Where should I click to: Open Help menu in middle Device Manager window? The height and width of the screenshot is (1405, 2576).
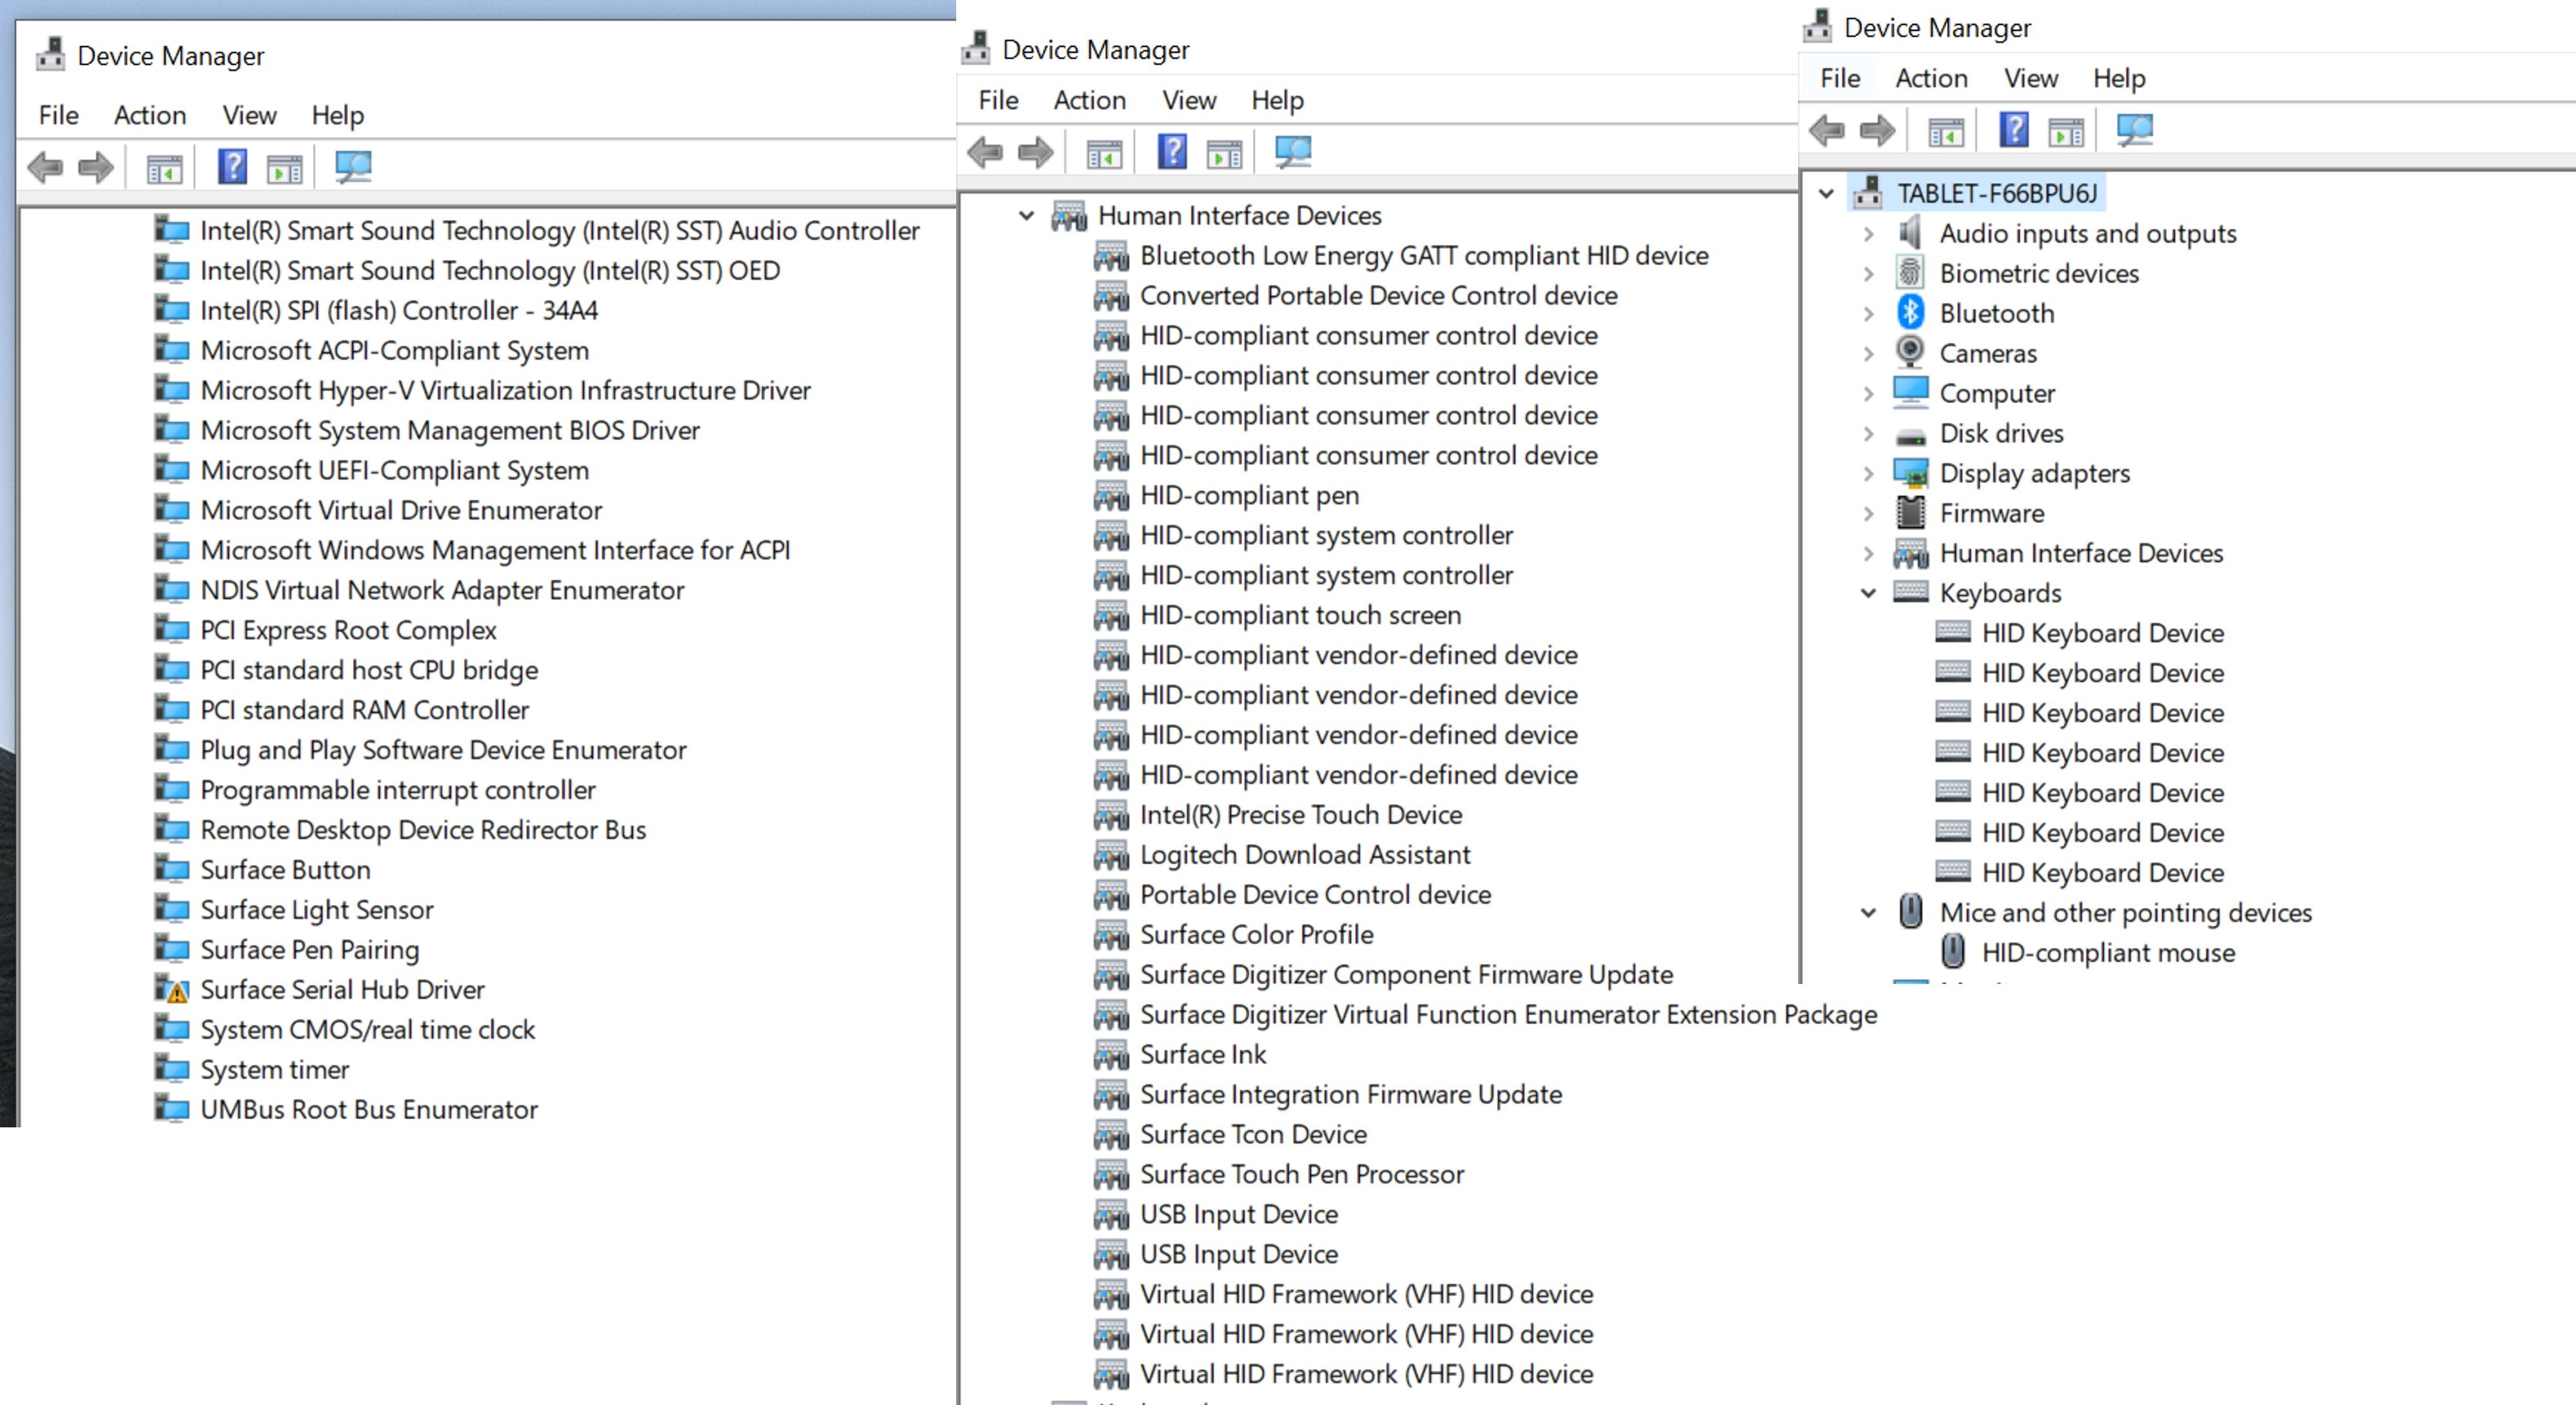pyautogui.click(x=1277, y=100)
